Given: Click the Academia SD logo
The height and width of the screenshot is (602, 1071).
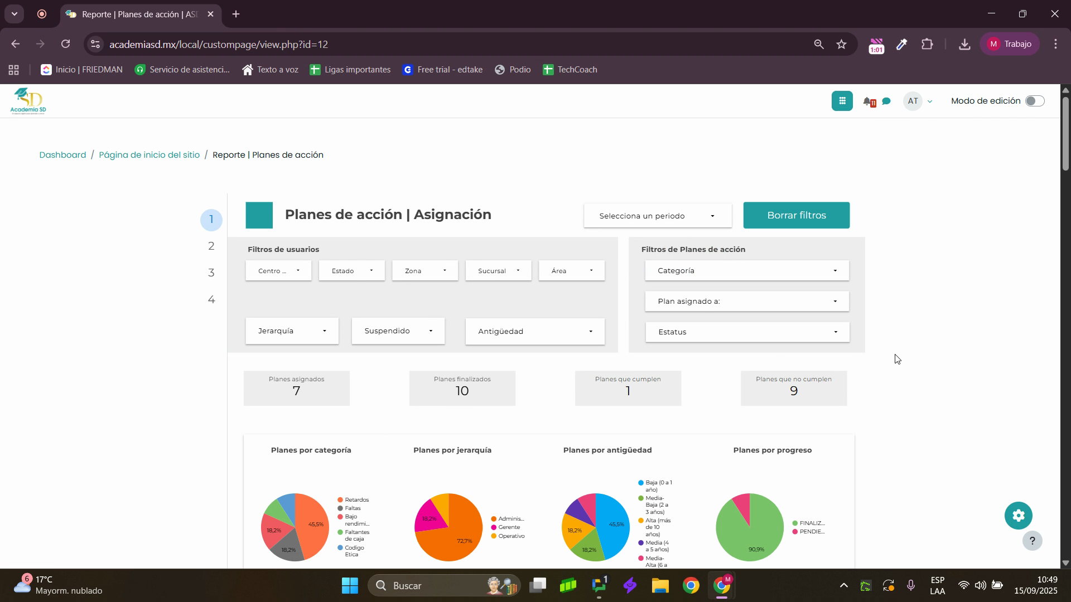Looking at the screenshot, I should (x=28, y=101).
